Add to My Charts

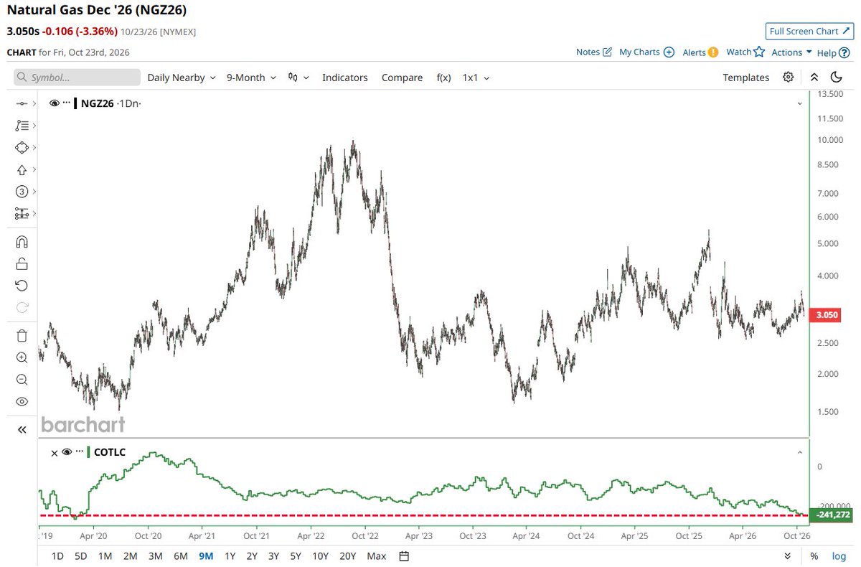[646, 52]
